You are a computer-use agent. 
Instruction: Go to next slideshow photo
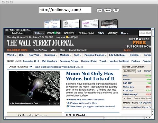pos(58,104)
